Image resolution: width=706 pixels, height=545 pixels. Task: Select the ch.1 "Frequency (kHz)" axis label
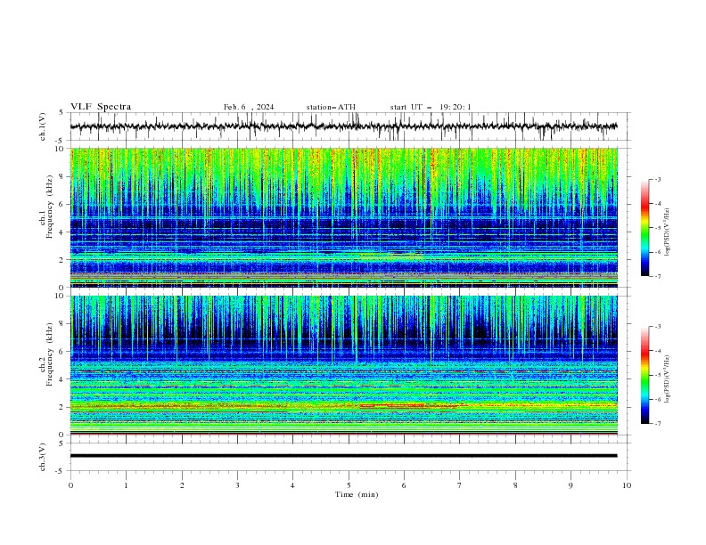pyautogui.click(x=50, y=207)
